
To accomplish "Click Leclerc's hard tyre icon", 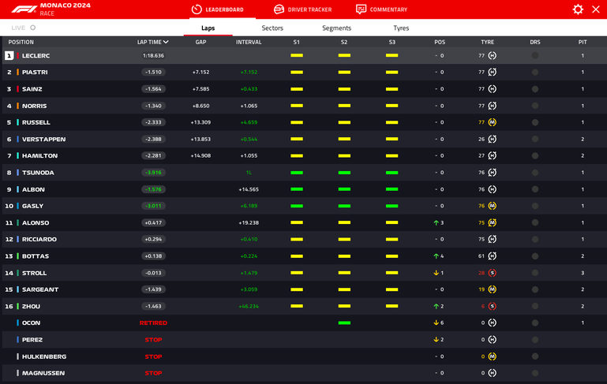I will click(x=492, y=56).
